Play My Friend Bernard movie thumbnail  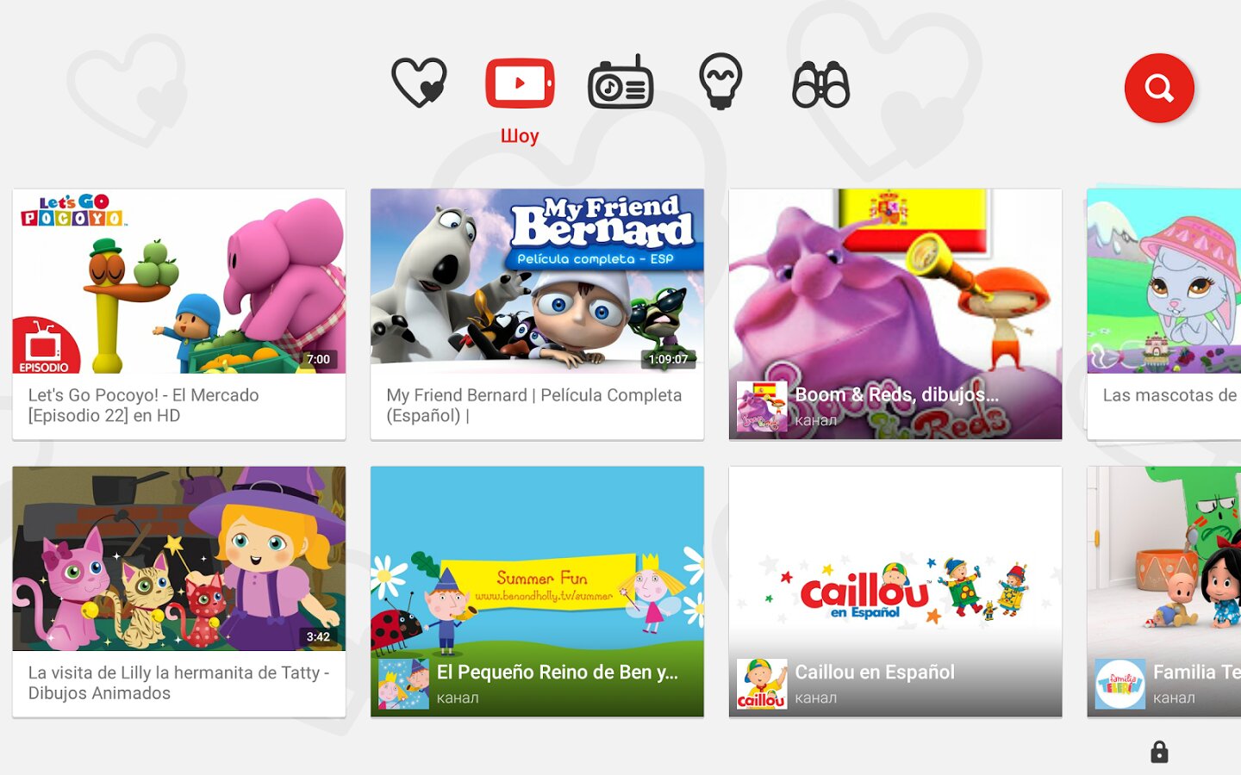(537, 282)
